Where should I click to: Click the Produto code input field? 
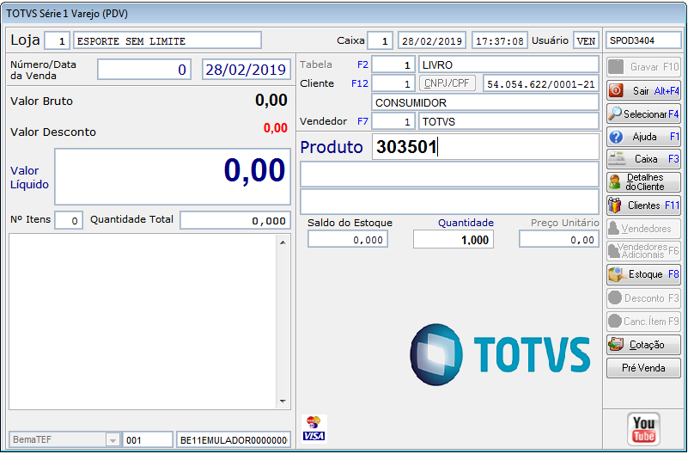tap(486, 147)
